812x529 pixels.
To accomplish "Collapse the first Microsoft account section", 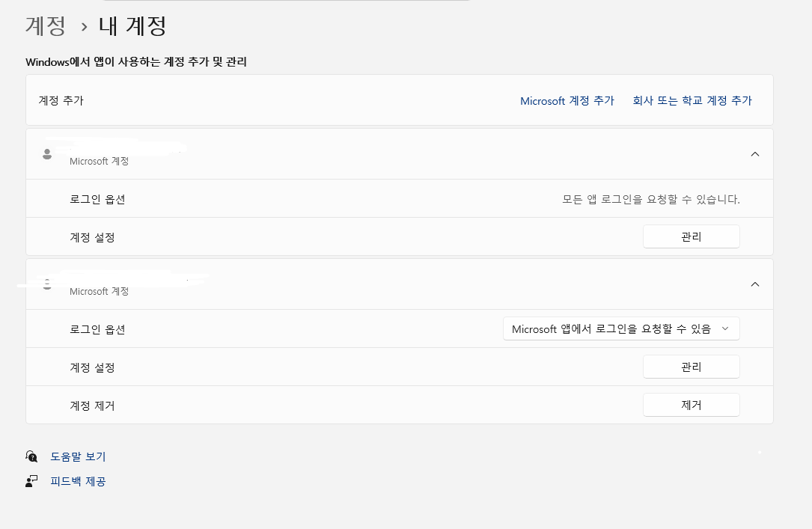I will point(755,154).
